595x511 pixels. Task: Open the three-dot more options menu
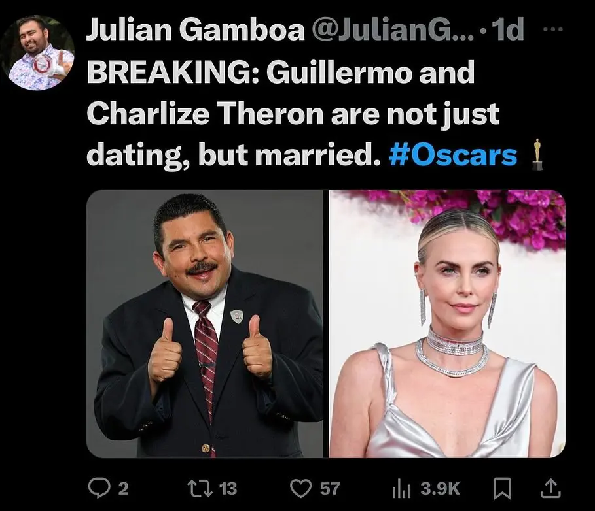[x=553, y=29]
